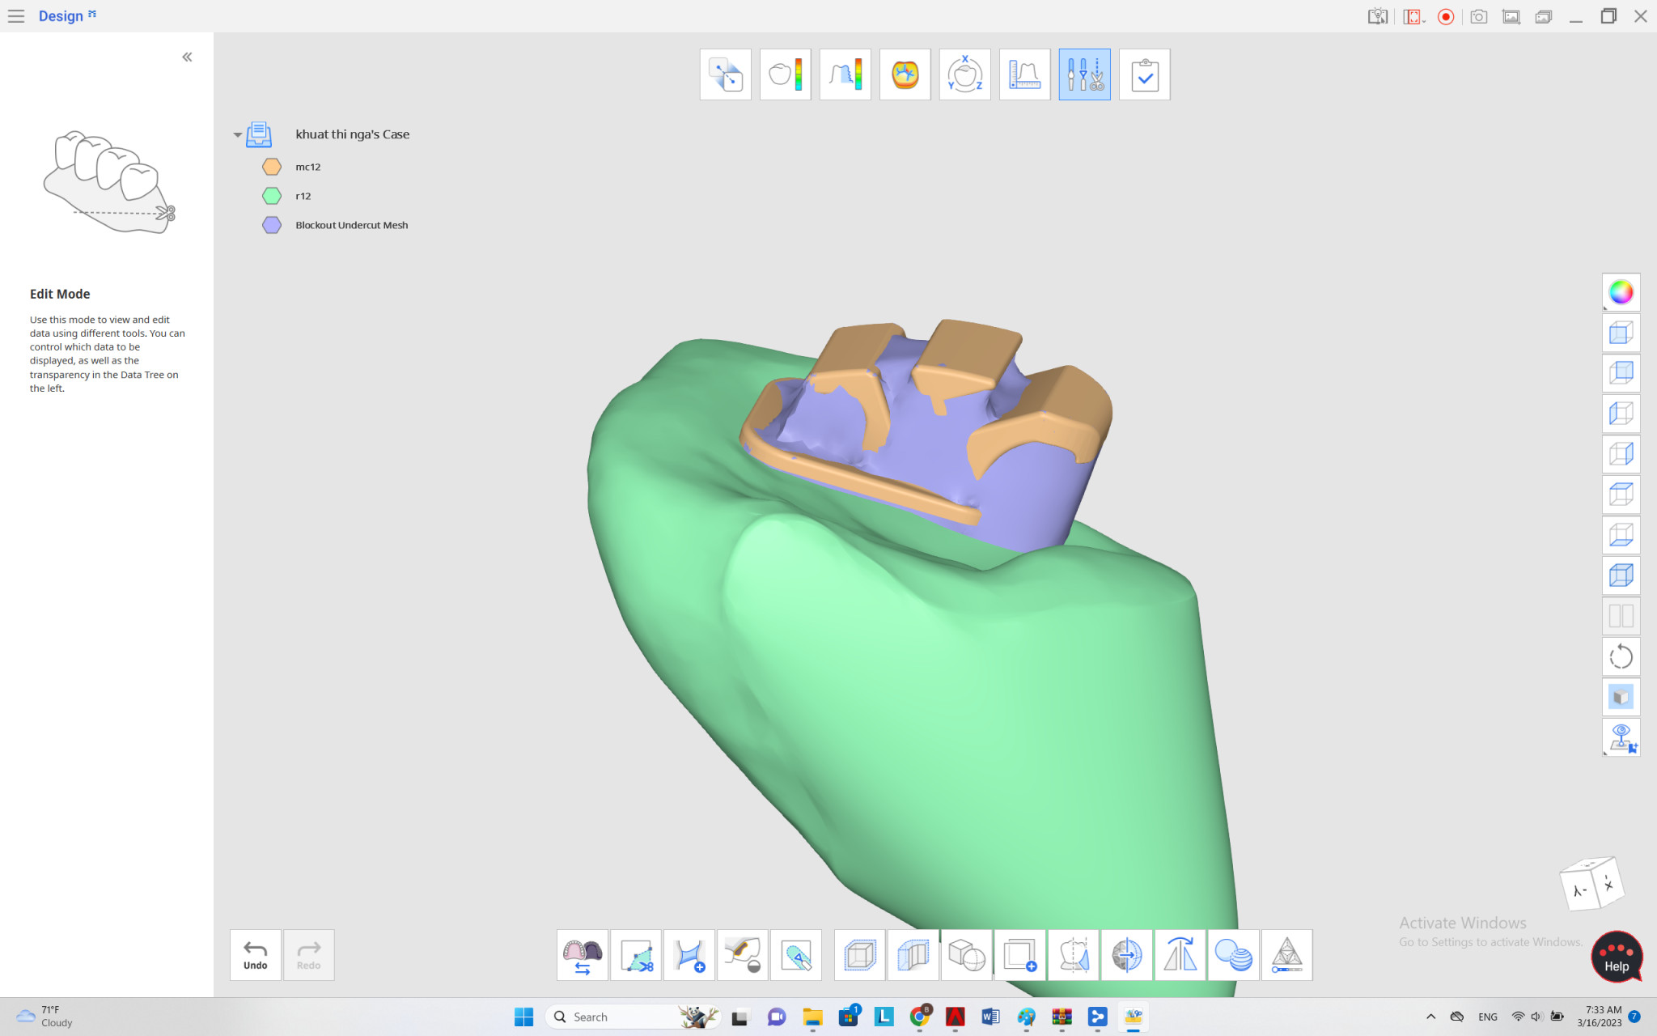Collapse the left Edit Mode panel
This screenshot has height=1036, width=1657.
click(x=187, y=57)
